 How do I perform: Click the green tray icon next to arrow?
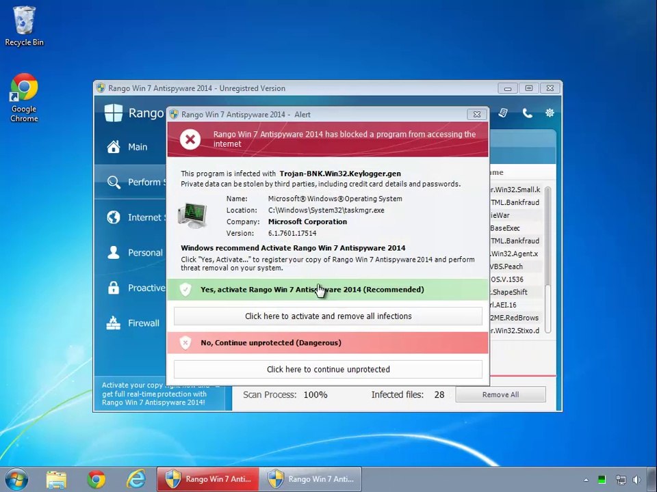tap(602, 480)
